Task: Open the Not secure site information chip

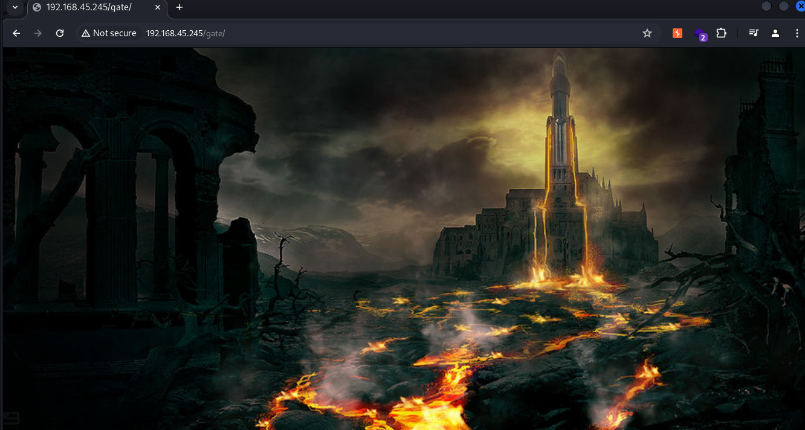Action: tap(109, 33)
